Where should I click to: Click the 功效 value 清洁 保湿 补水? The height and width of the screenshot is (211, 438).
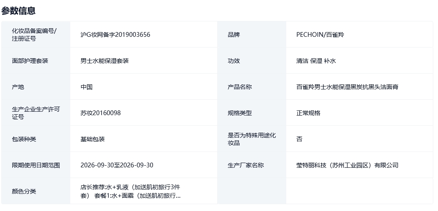tap(316, 61)
